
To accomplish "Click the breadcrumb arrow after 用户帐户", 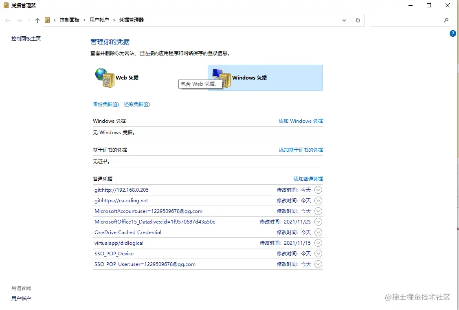I will click(114, 20).
